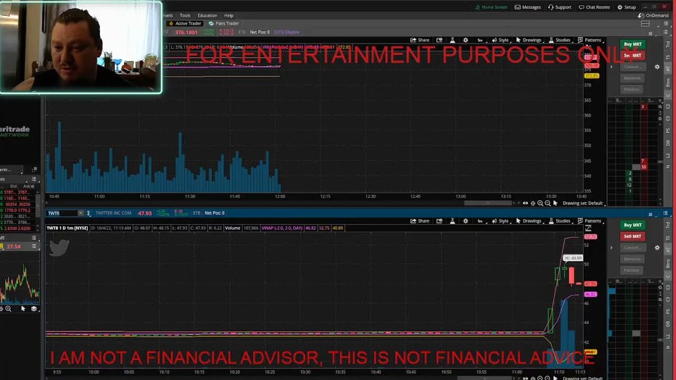The height and width of the screenshot is (380, 676).
Task: Click flask icon in upper chart toolbar
Action: [x=453, y=40]
